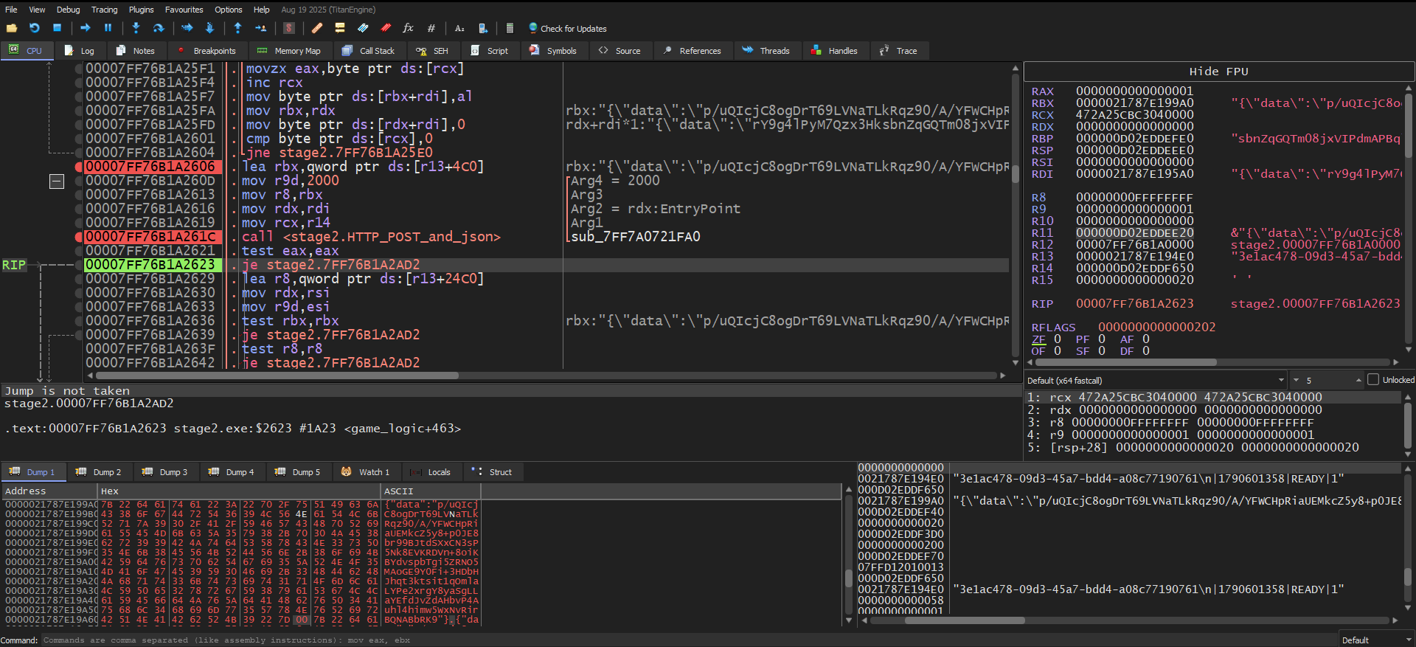Click the Hide FPU button
This screenshot has width=1416, height=647.
click(x=1218, y=72)
